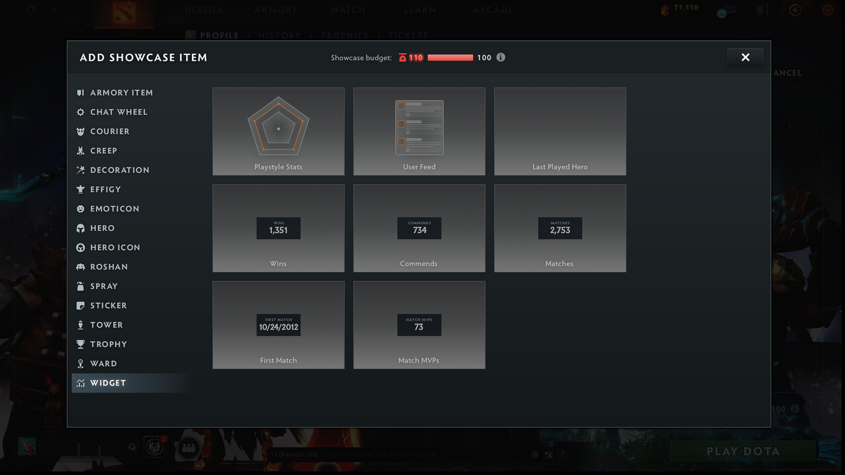
Task: Click the Hero helmet icon
Action: click(x=81, y=228)
